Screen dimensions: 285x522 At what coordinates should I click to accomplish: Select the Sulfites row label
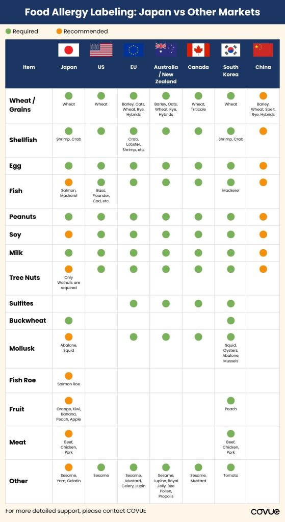(x=21, y=303)
